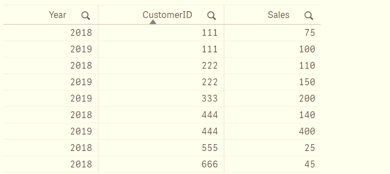
Task: Select CustomerID 555 cell
Action: click(x=210, y=148)
